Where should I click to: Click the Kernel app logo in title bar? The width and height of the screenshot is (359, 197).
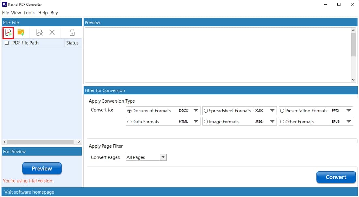pos(5,5)
